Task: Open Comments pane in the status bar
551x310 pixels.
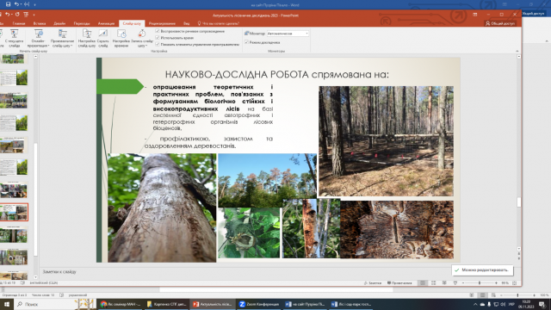Action: [x=399, y=283]
